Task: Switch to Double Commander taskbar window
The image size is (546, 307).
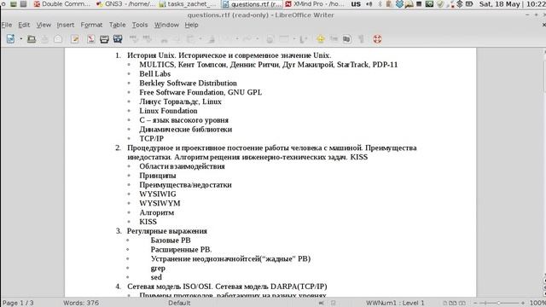Action: click(61, 4)
